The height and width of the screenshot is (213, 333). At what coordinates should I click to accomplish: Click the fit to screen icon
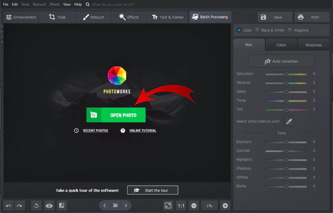[x=168, y=206]
